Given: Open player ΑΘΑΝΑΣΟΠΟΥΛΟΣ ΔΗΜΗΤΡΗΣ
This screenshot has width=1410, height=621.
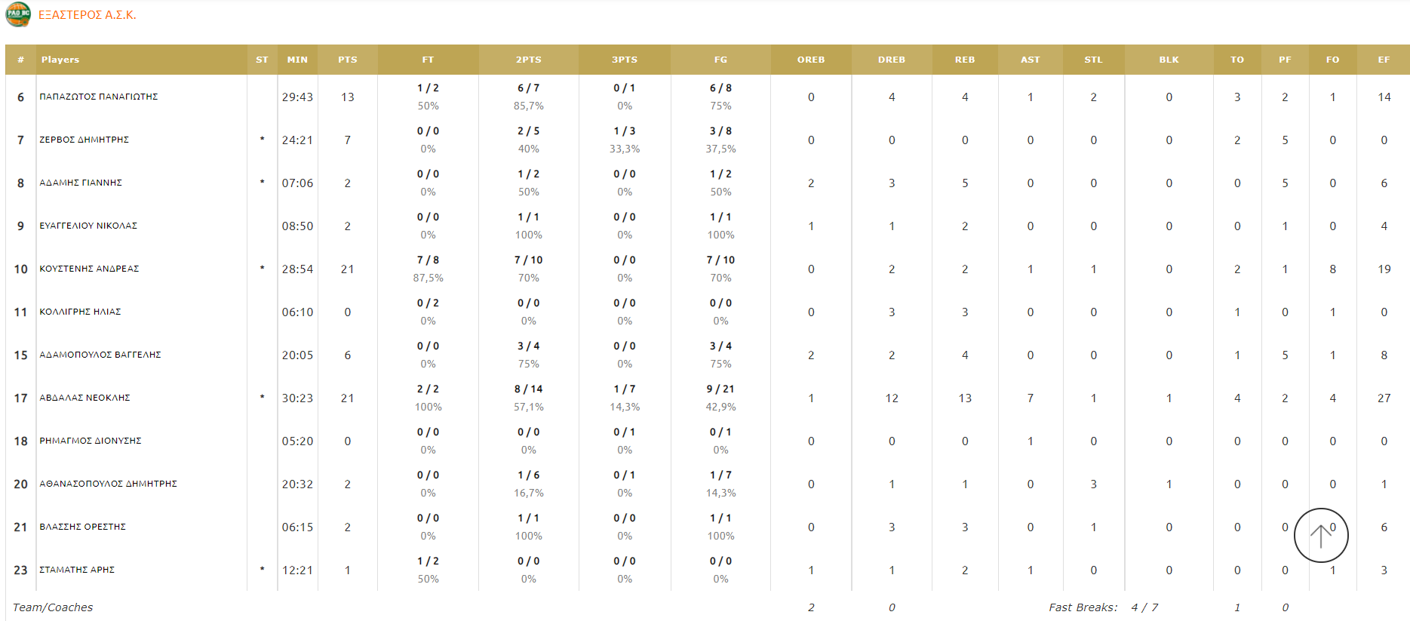Looking at the screenshot, I should [x=108, y=484].
